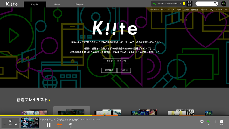Click the volume speaker icon

[x=70, y=124]
